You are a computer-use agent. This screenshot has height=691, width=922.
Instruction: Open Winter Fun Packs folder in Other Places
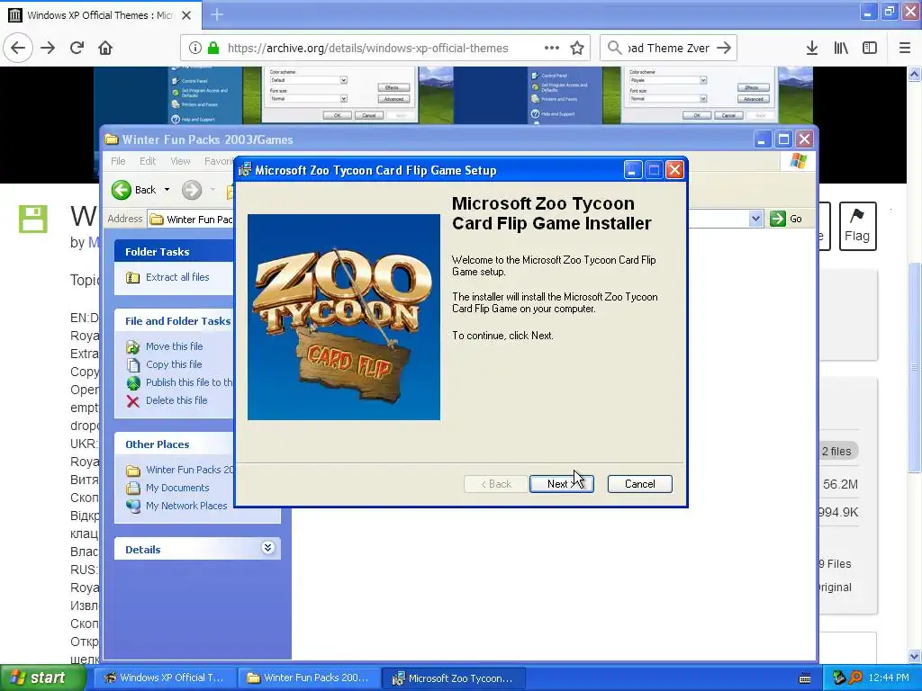click(189, 470)
